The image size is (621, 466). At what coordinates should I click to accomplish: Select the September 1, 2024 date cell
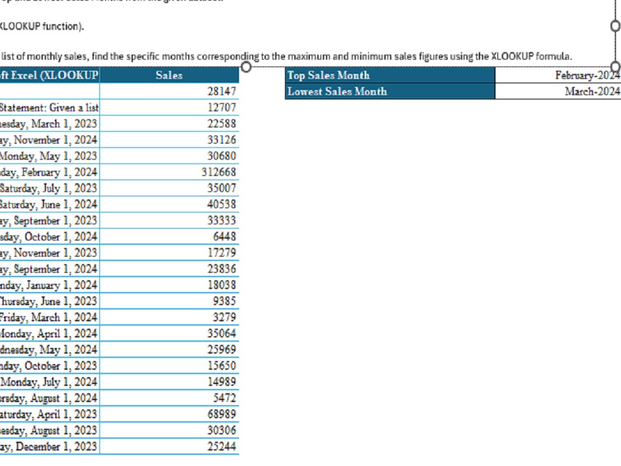pyautogui.click(x=50, y=269)
